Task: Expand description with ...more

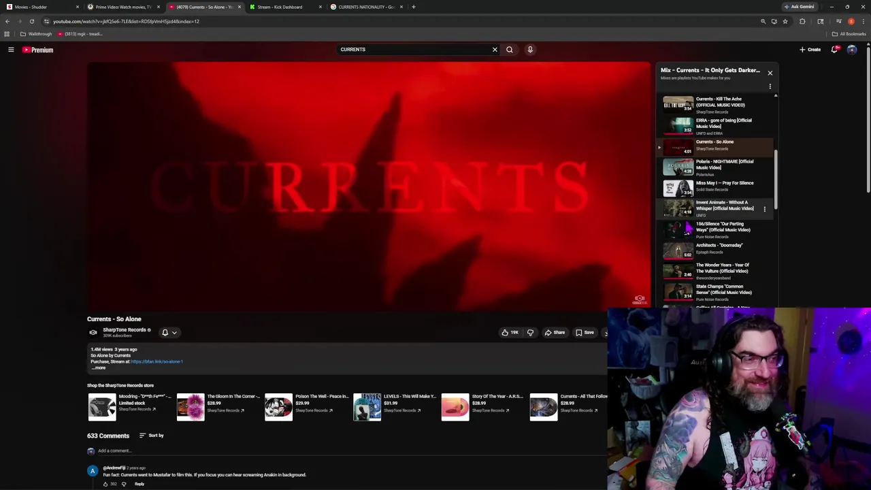Action: (x=99, y=367)
